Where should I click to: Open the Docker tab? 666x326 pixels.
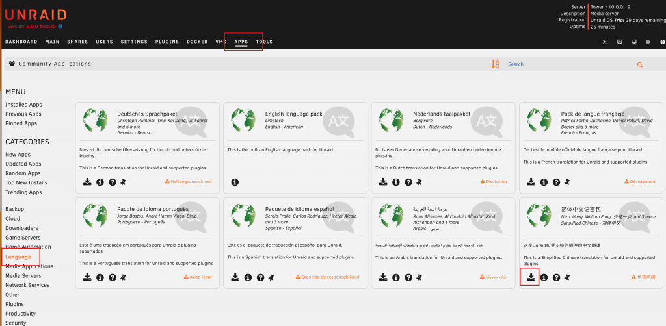(x=197, y=42)
